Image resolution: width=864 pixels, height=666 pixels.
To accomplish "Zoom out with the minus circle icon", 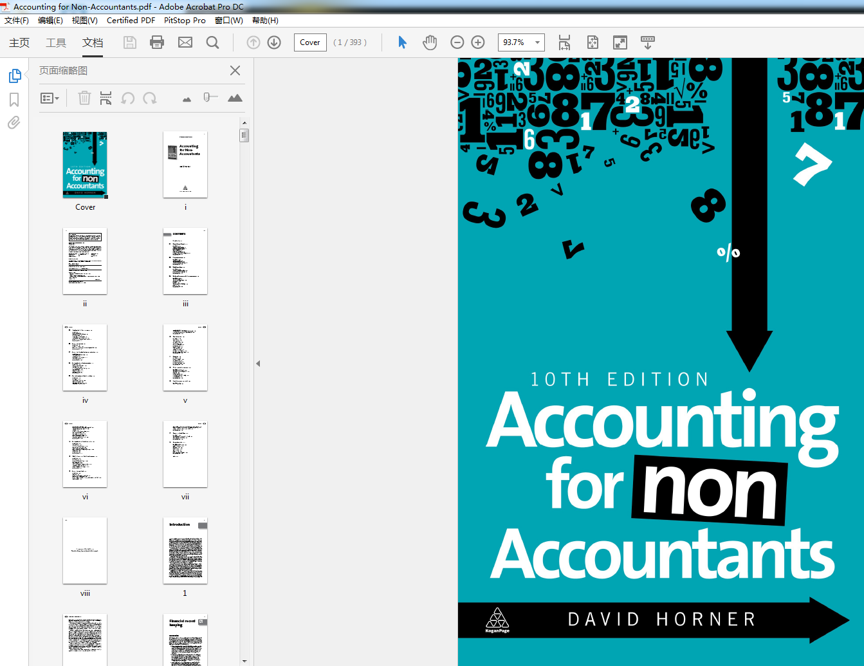I will click(457, 42).
